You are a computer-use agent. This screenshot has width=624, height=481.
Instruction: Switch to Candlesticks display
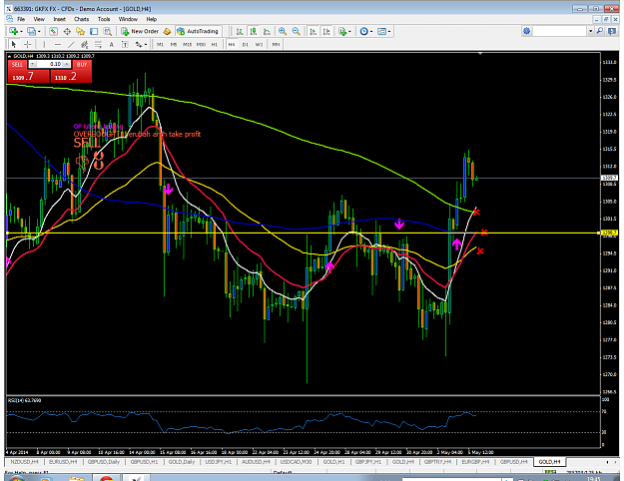pyautogui.click(x=254, y=31)
